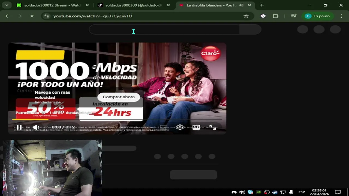Enter fullscreen mode in the player
The width and height of the screenshot is (349, 196).
pos(213,127)
